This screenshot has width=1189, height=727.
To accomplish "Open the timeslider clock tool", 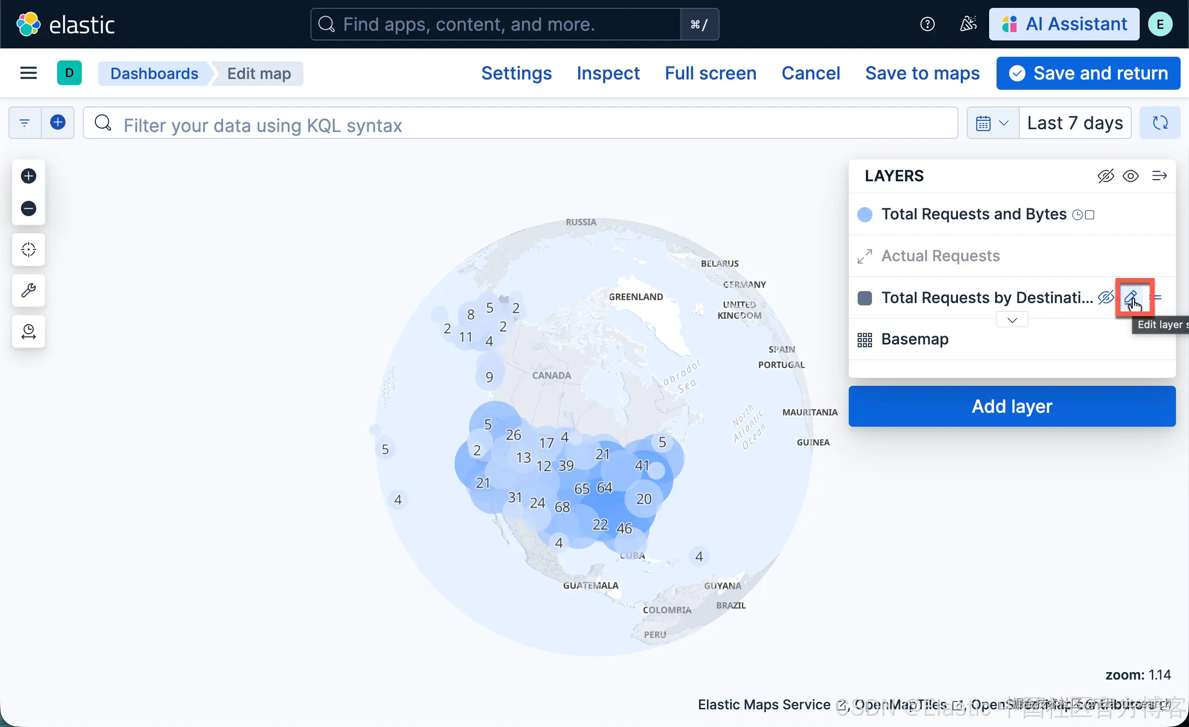I will click(x=28, y=331).
